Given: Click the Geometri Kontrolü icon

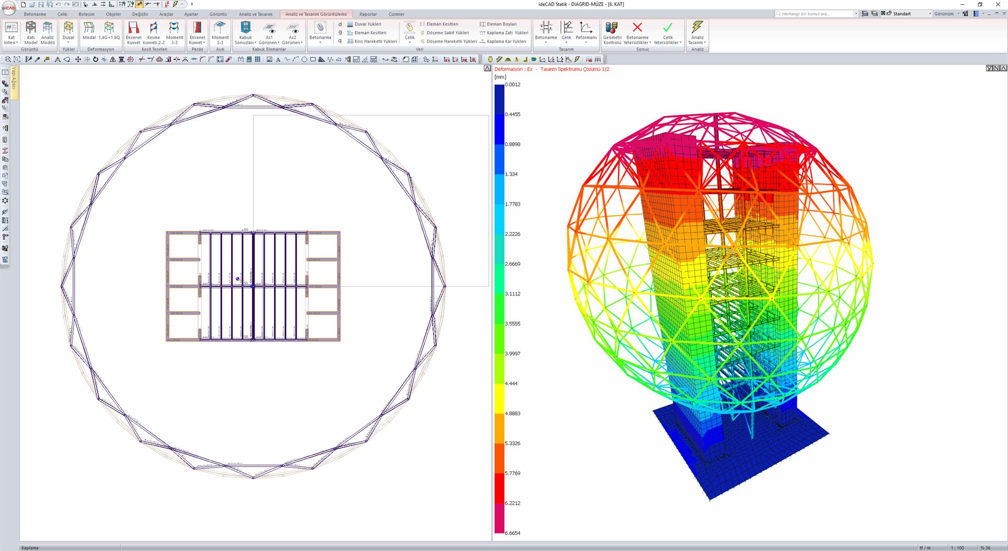Looking at the screenshot, I should tap(613, 33).
